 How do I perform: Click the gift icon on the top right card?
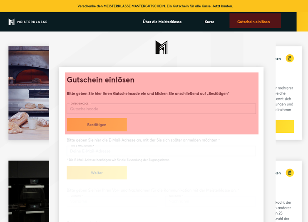[290, 59]
